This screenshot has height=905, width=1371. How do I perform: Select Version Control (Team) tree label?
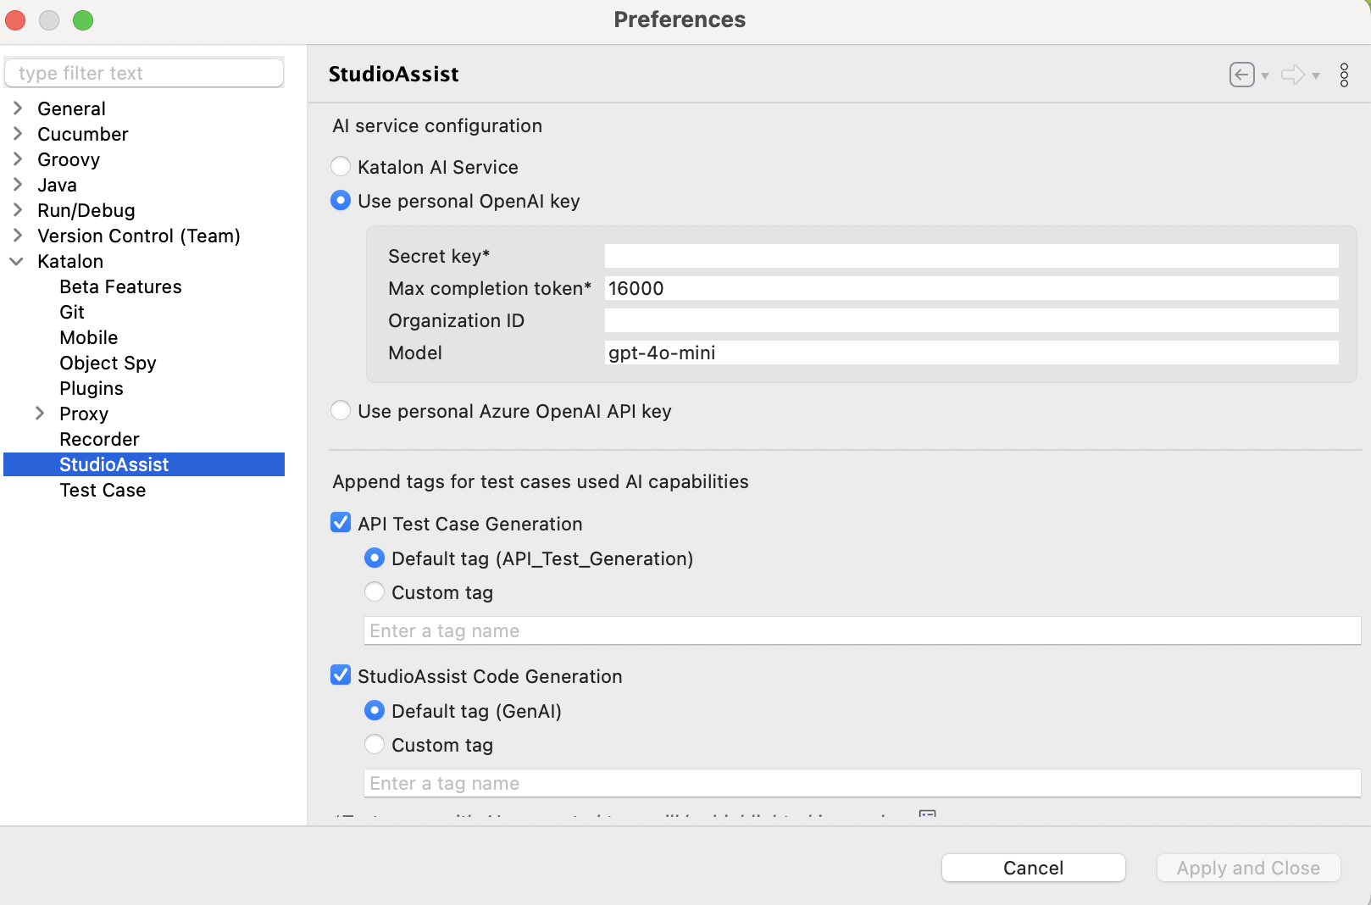138,236
